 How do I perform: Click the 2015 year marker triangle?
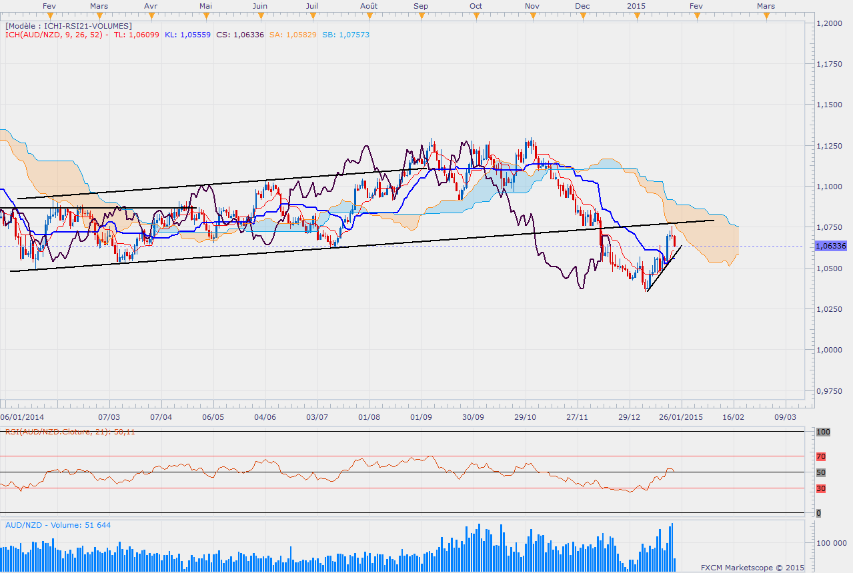coord(636,15)
